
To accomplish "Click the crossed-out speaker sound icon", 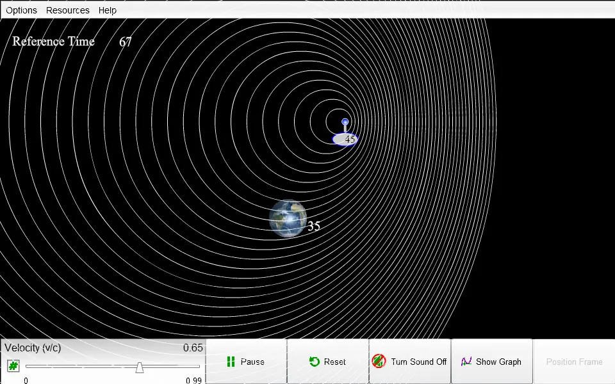I will pyautogui.click(x=379, y=361).
